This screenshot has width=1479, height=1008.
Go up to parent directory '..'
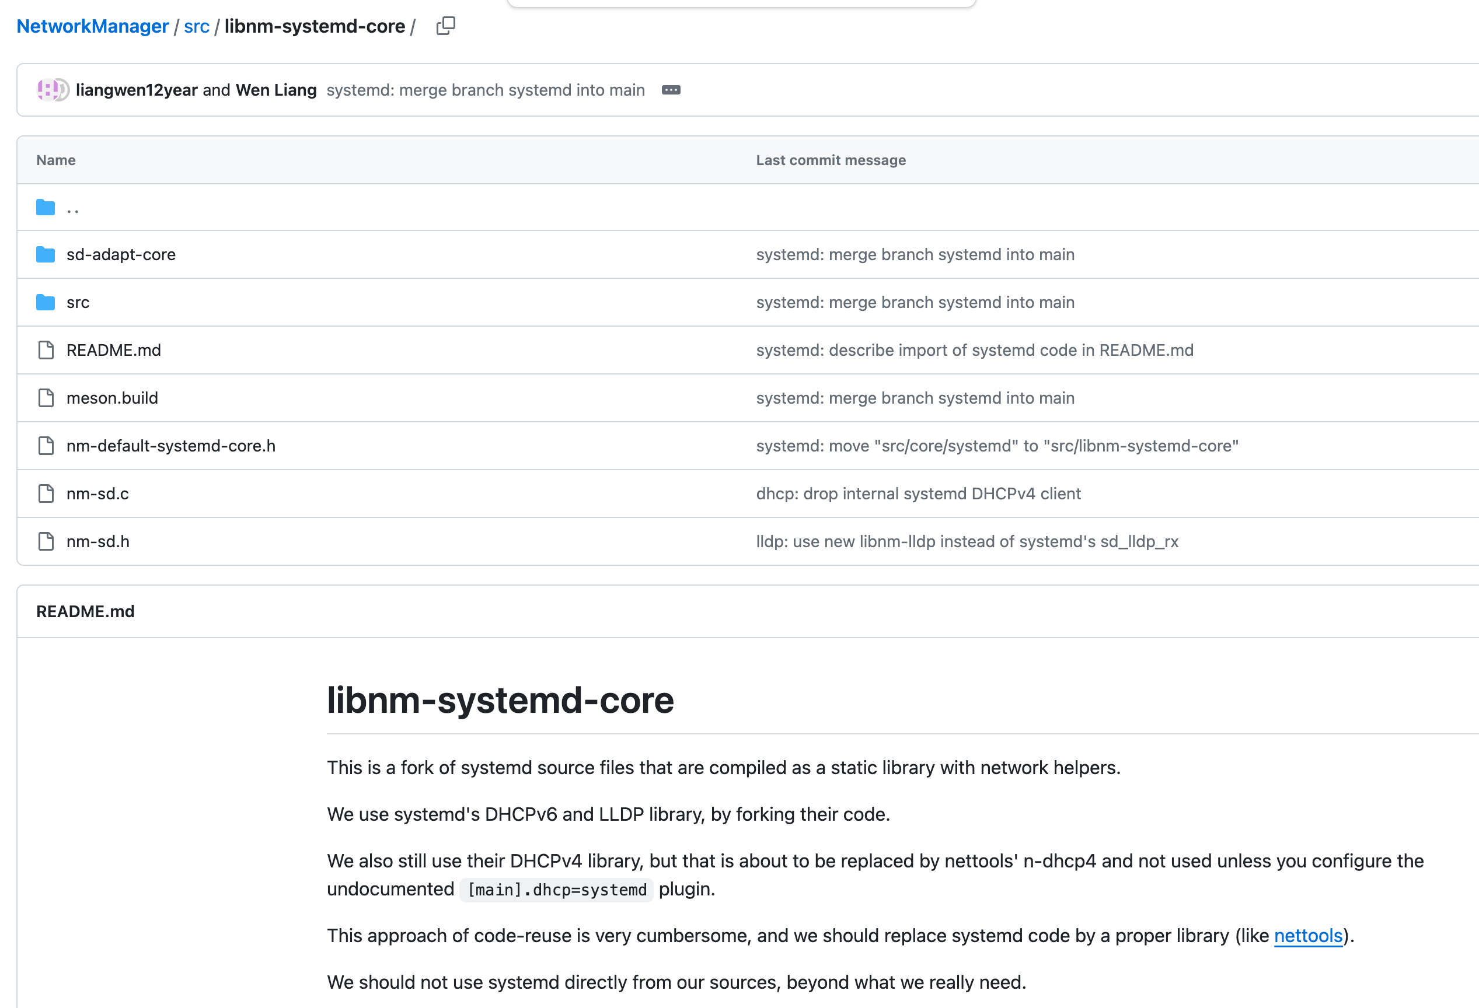(x=72, y=209)
